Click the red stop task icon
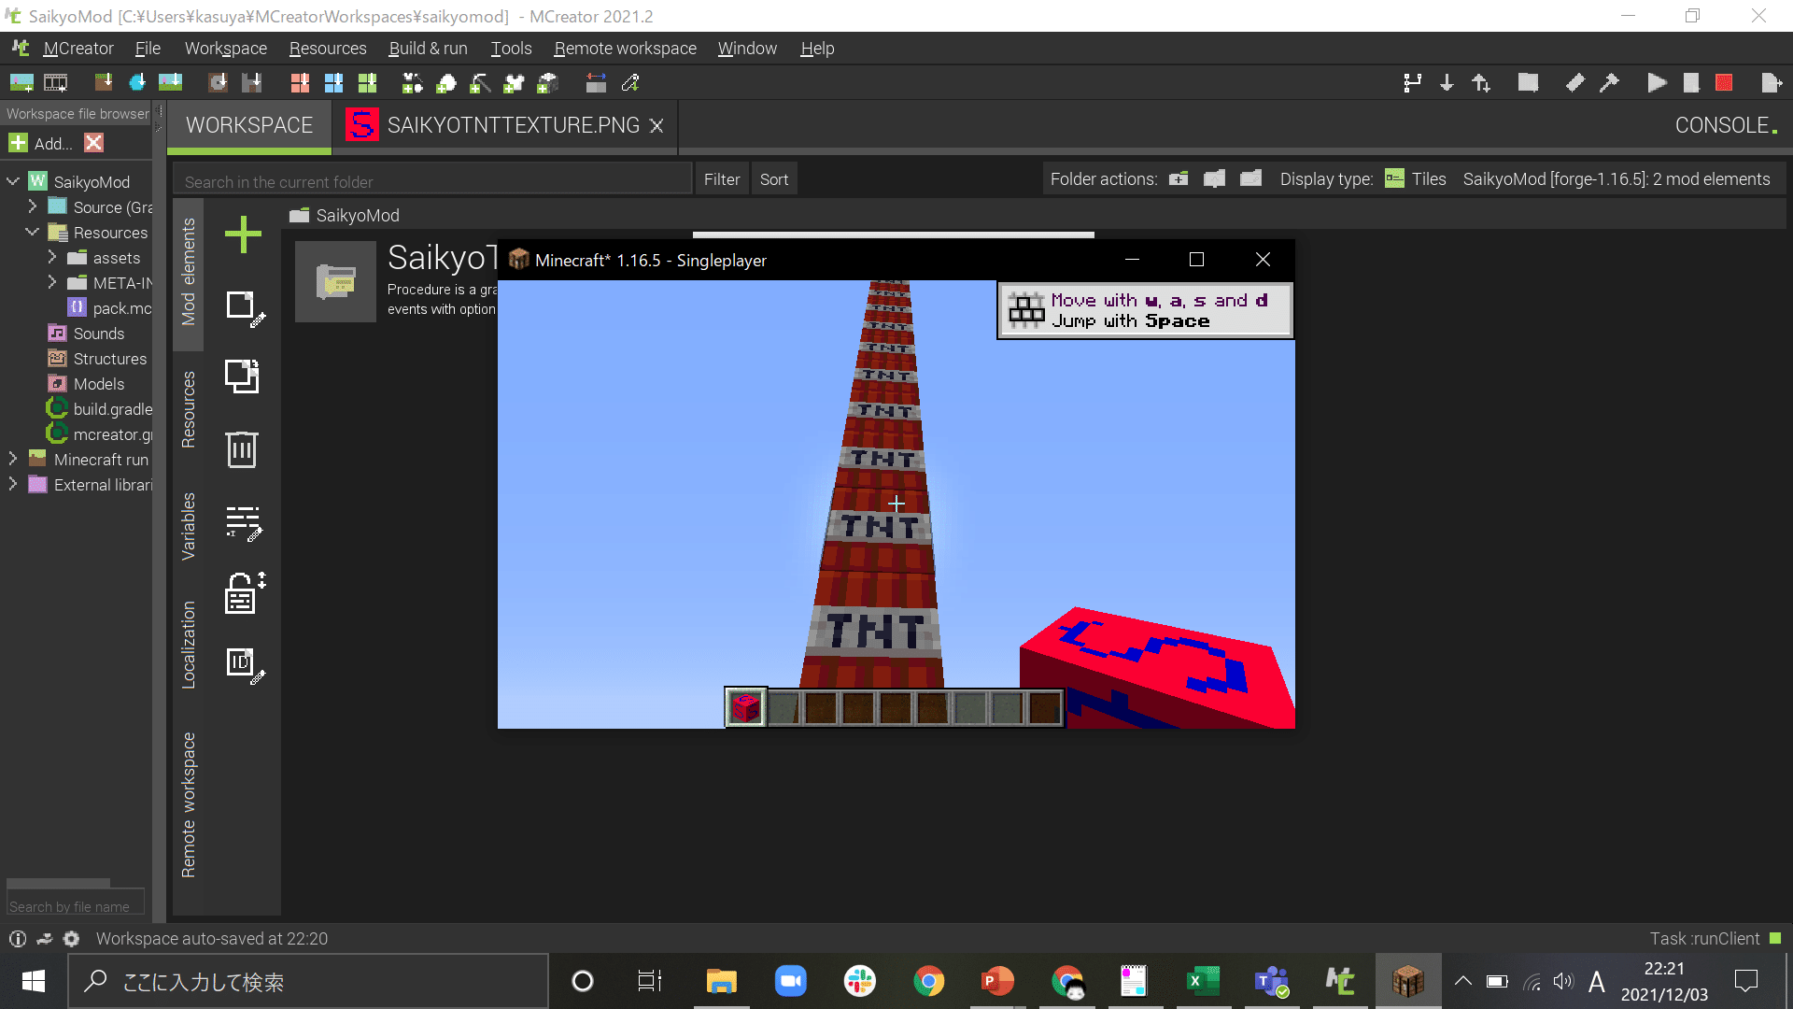Viewport: 1793px width, 1009px height. pyautogui.click(x=1724, y=83)
